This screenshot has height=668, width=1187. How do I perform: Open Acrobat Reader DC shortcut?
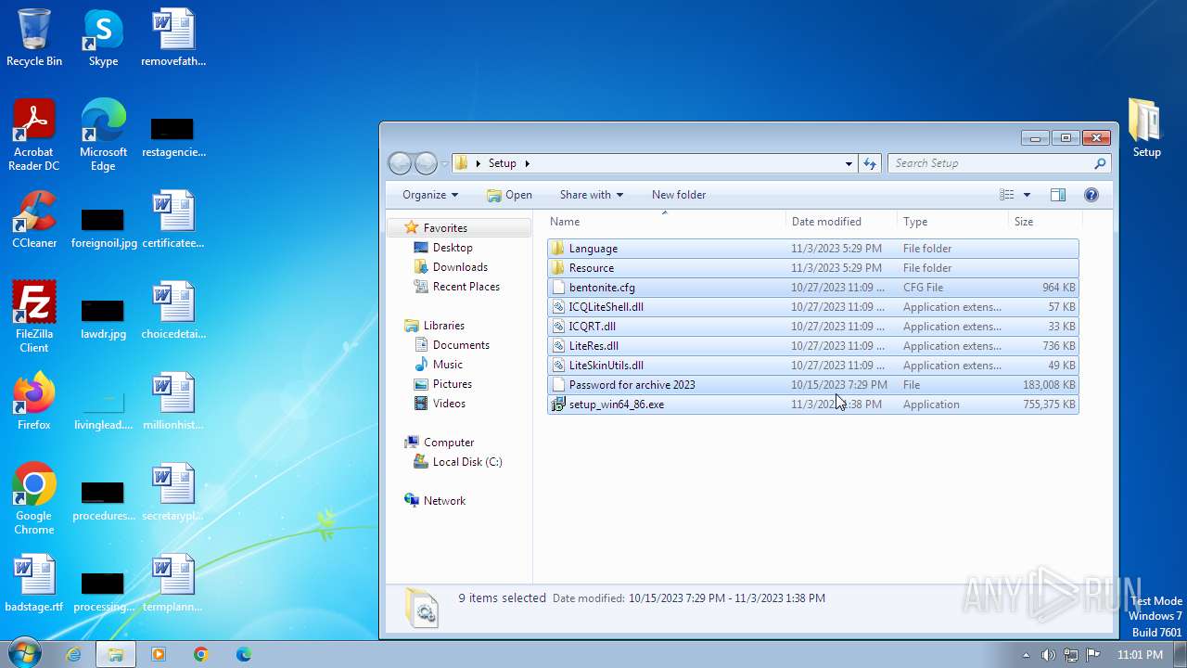[34, 135]
